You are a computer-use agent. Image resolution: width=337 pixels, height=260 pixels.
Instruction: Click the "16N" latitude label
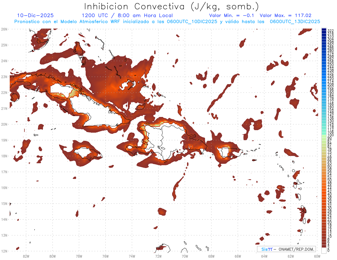point(4,188)
